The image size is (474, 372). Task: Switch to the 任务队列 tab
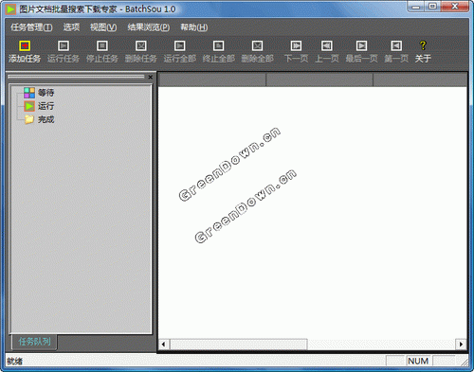click(x=34, y=342)
